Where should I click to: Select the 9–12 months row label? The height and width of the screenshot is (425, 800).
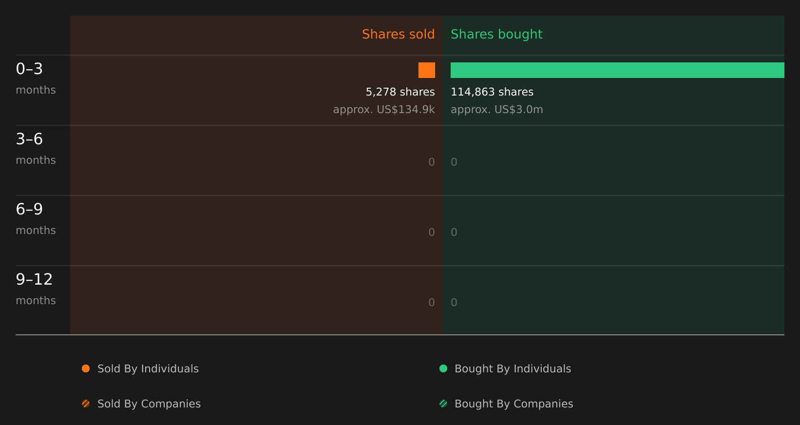tap(36, 289)
